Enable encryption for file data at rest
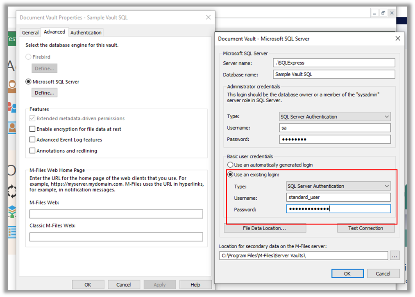The width and height of the screenshot is (415, 297). [x=32, y=129]
